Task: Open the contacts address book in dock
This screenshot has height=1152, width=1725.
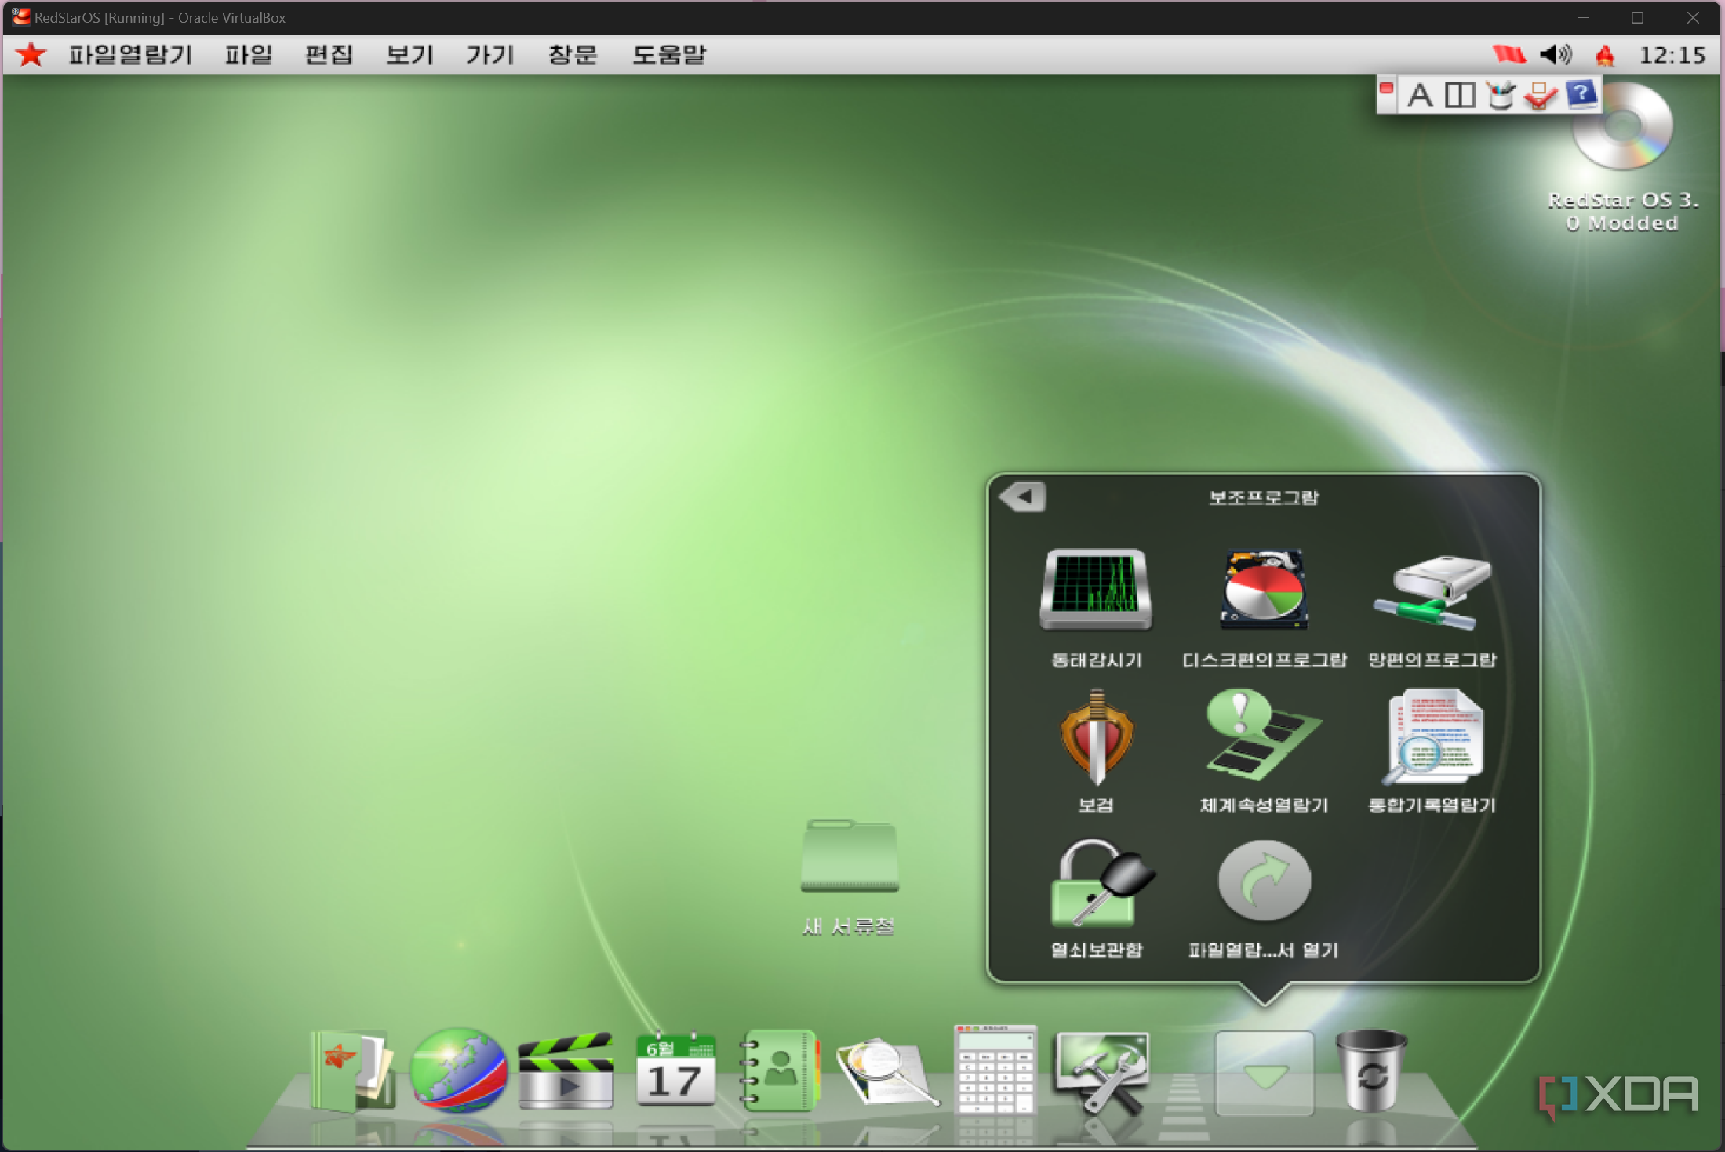Action: pyautogui.click(x=779, y=1070)
